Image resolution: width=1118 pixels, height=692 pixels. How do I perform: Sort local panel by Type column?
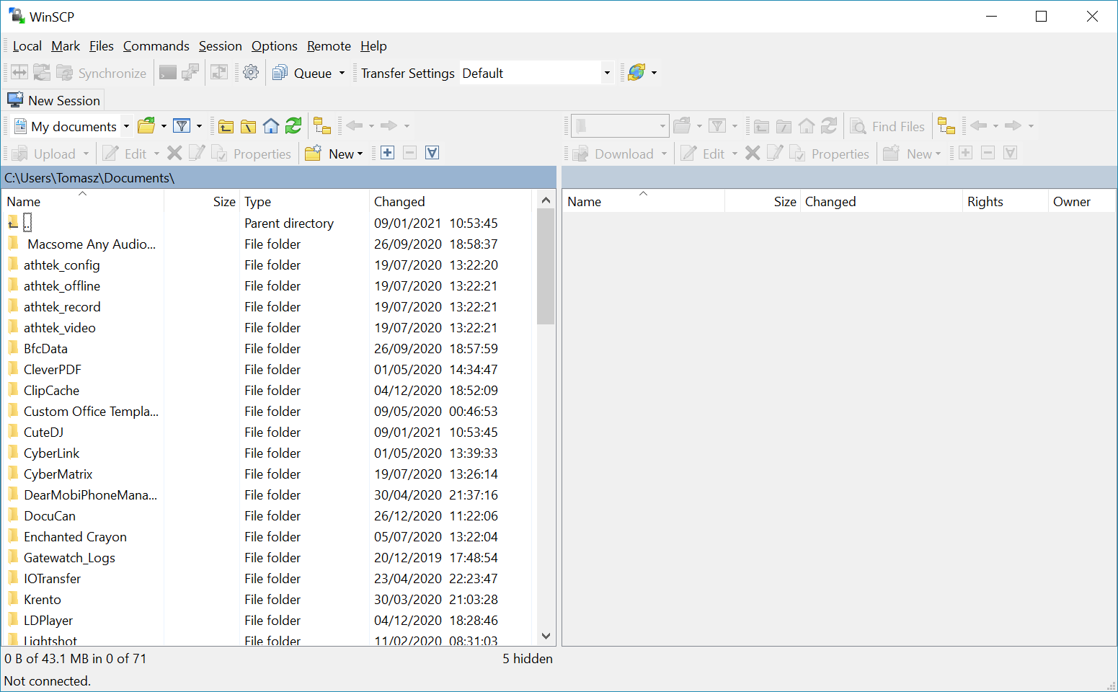tap(304, 202)
